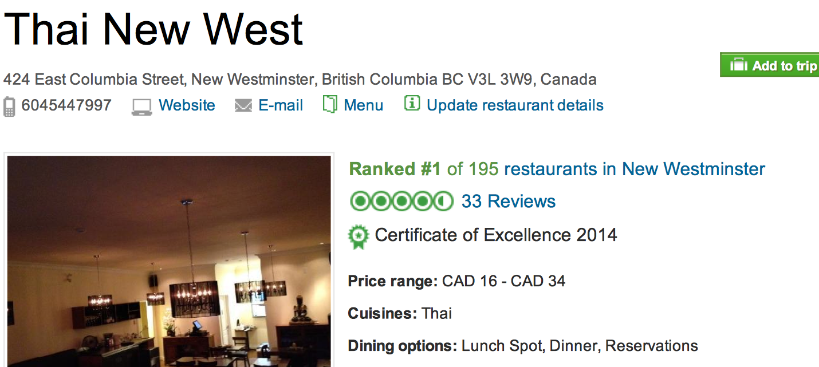Click the phone number 6045447997

coord(66,105)
